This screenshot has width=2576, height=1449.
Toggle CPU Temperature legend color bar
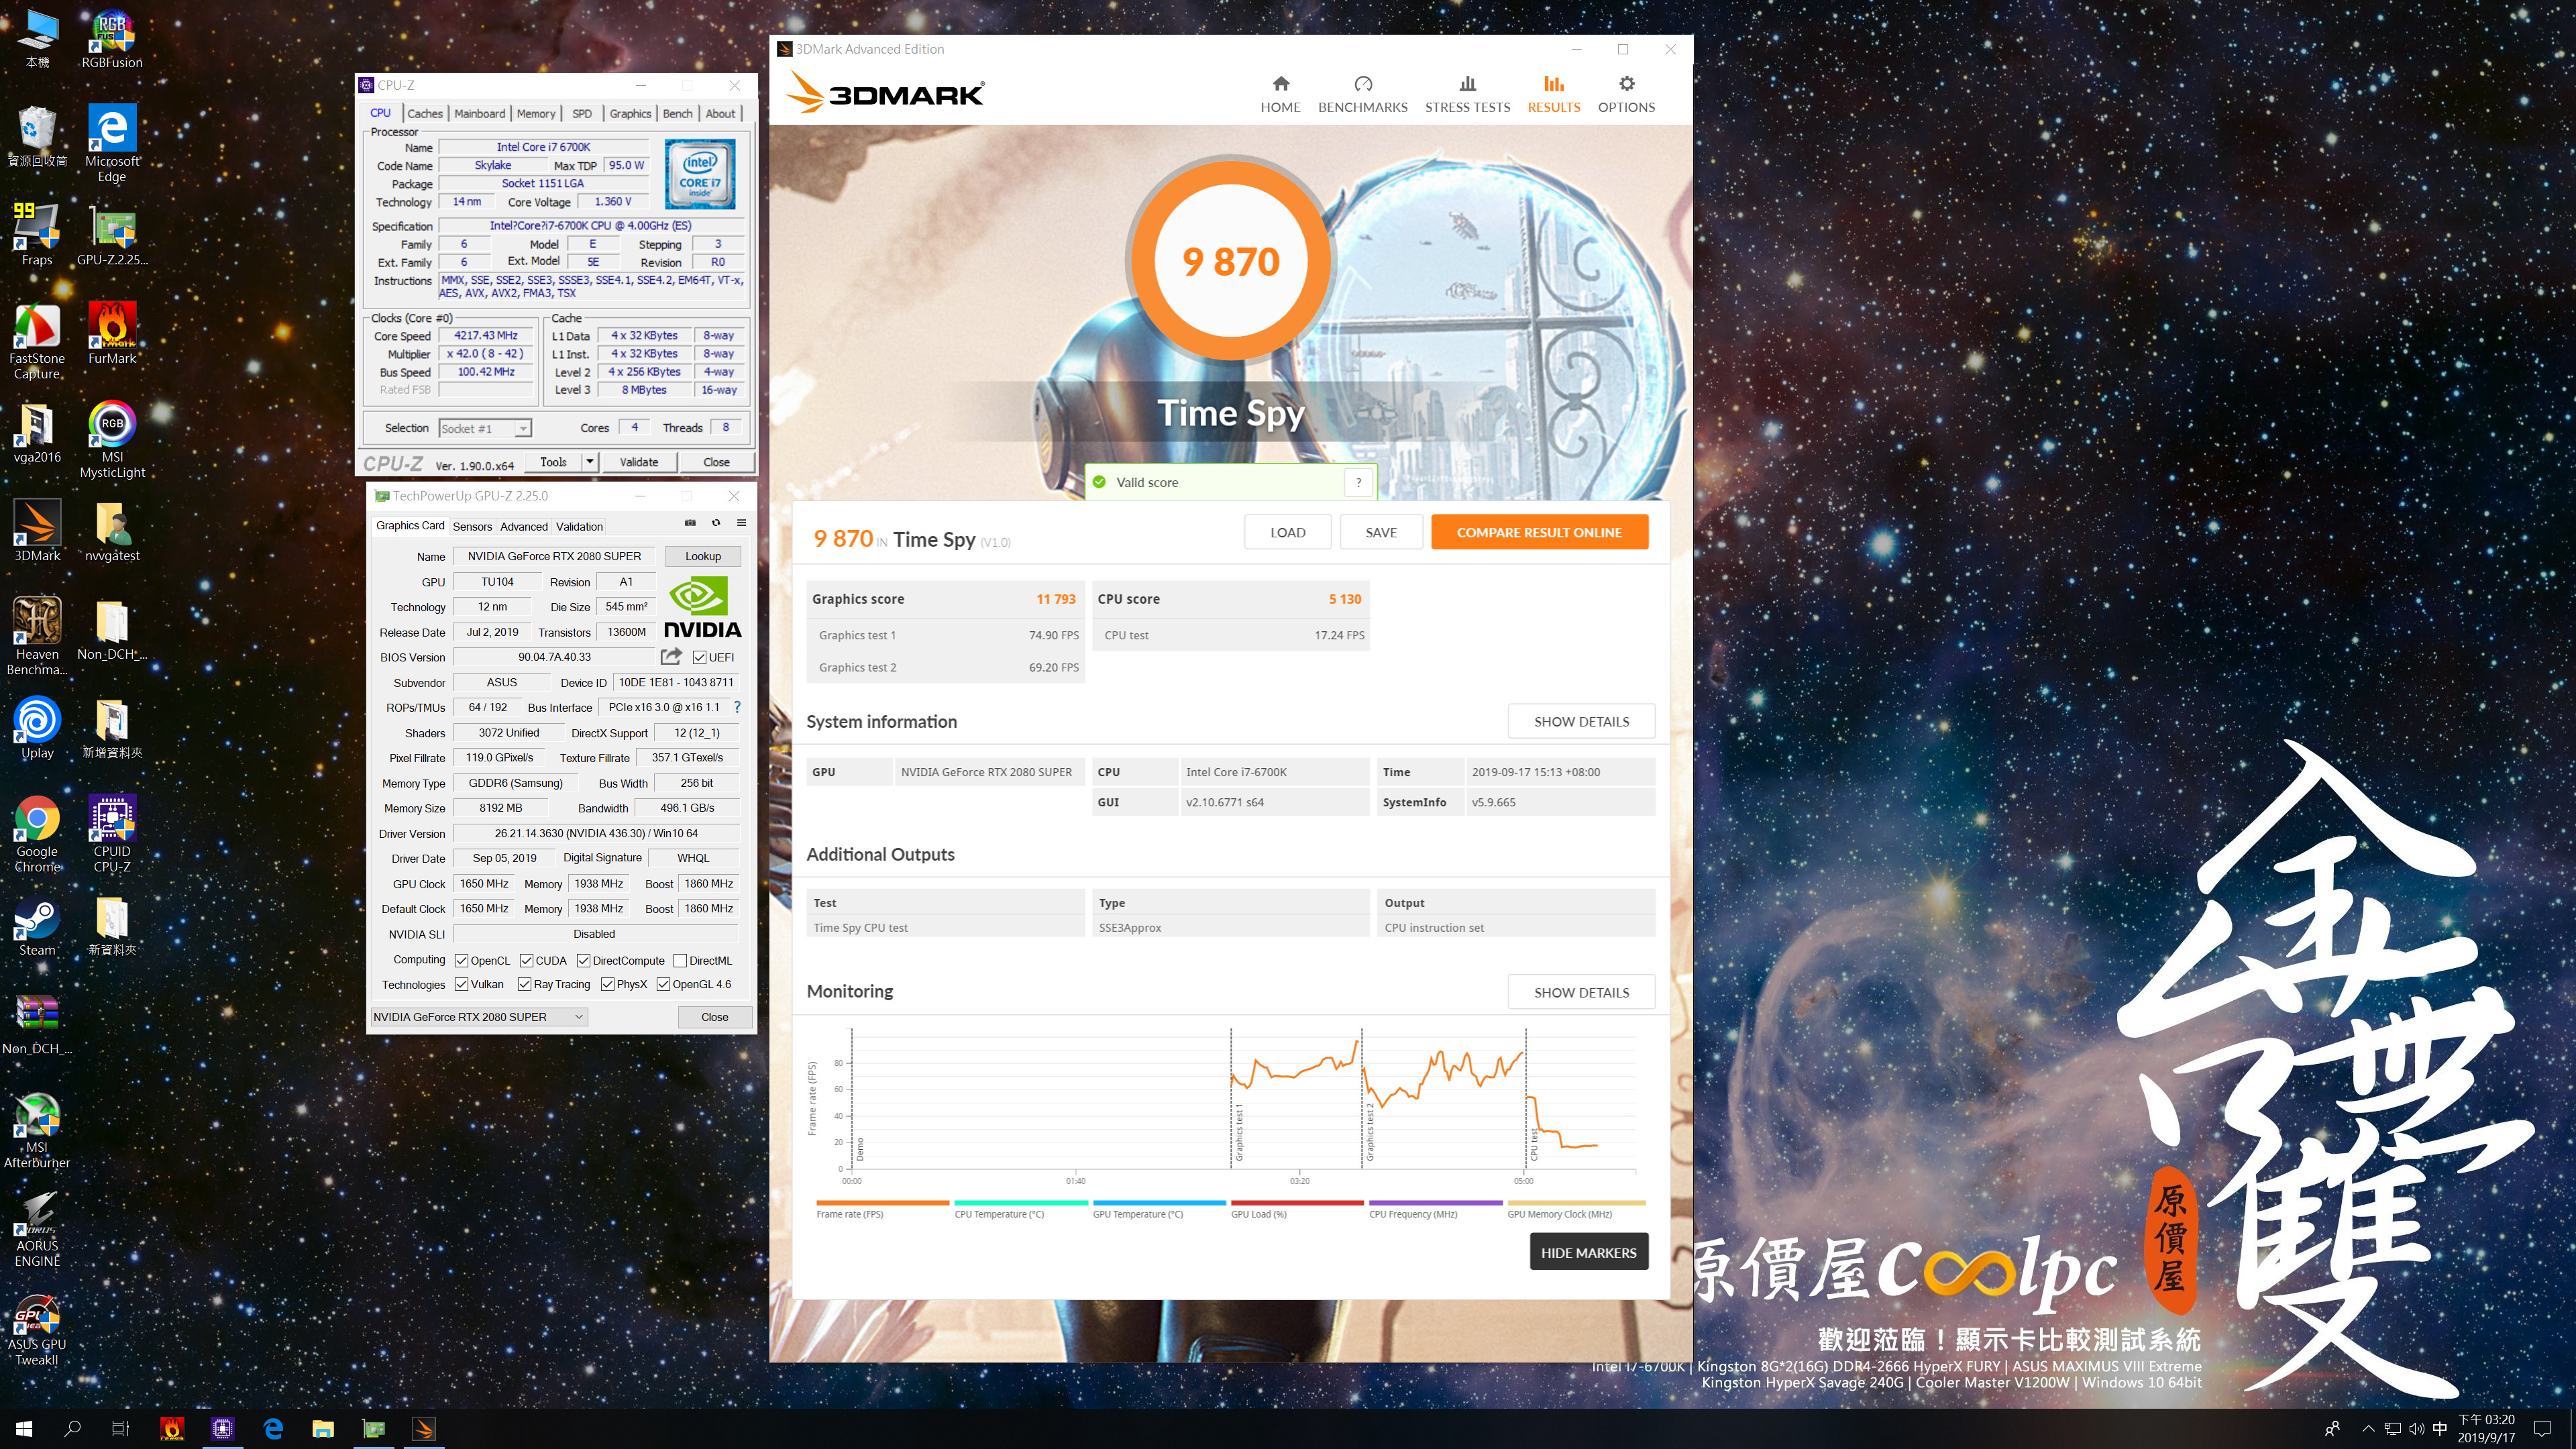click(1021, 1203)
